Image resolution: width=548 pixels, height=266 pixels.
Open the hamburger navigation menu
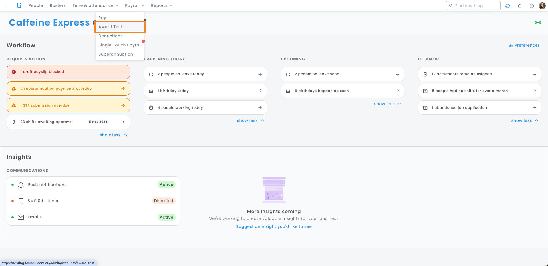pos(7,6)
